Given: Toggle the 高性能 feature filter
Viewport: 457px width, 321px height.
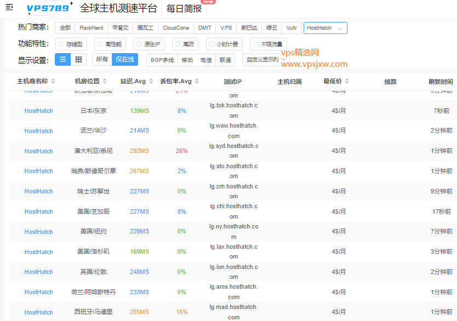Looking at the screenshot, I should click(110, 44).
